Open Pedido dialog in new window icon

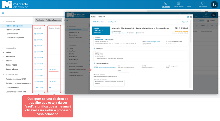click(188, 17)
